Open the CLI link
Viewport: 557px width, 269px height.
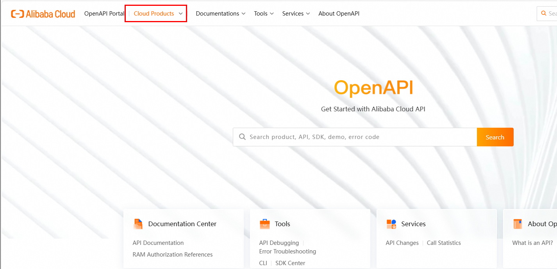[x=263, y=263]
